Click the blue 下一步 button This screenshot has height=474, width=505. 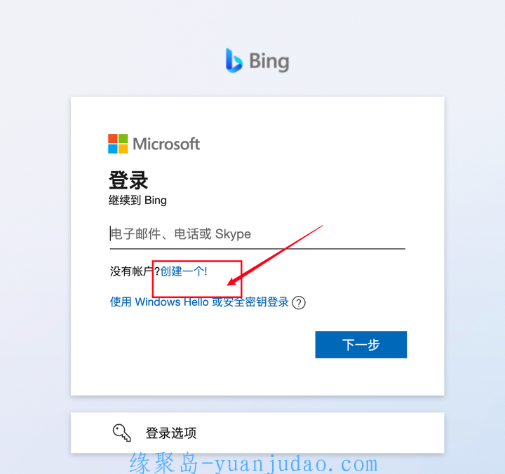pyautogui.click(x=361, y=344)
